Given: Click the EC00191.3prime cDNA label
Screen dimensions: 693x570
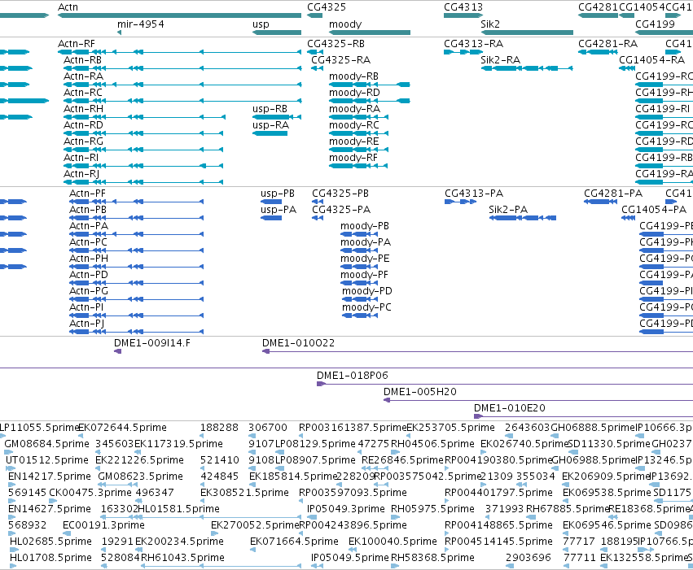Looking at the screenshot, I should click(103, 525).
